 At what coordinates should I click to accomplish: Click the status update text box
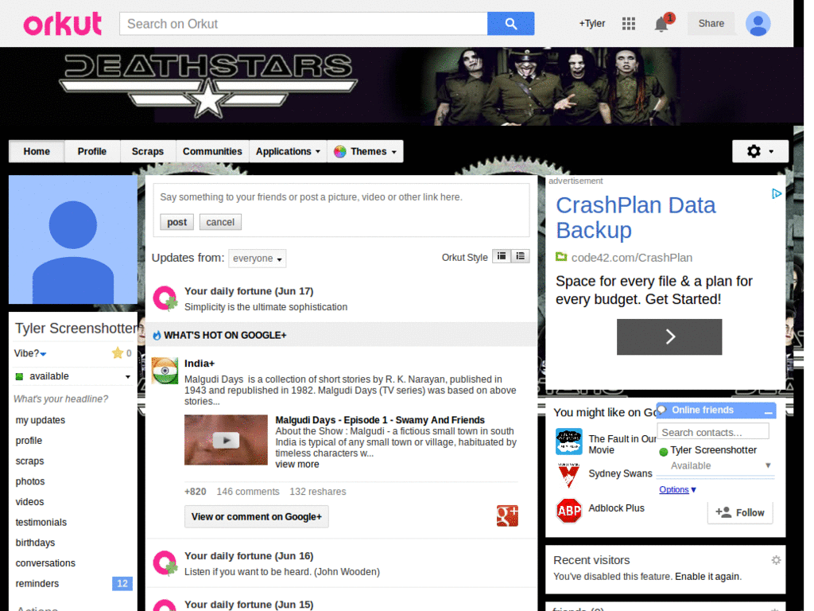(341, 197)
